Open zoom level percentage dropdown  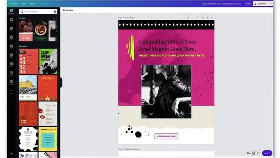pyautogui.click(x=248, y=153)
